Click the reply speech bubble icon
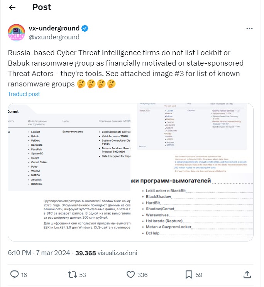264x287 pixels. click(15, 274)
